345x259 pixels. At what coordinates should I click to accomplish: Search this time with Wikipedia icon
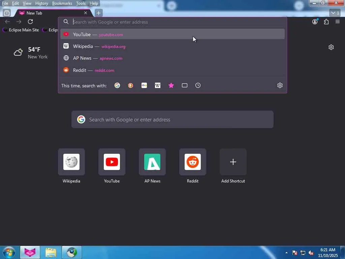point(158,85)
